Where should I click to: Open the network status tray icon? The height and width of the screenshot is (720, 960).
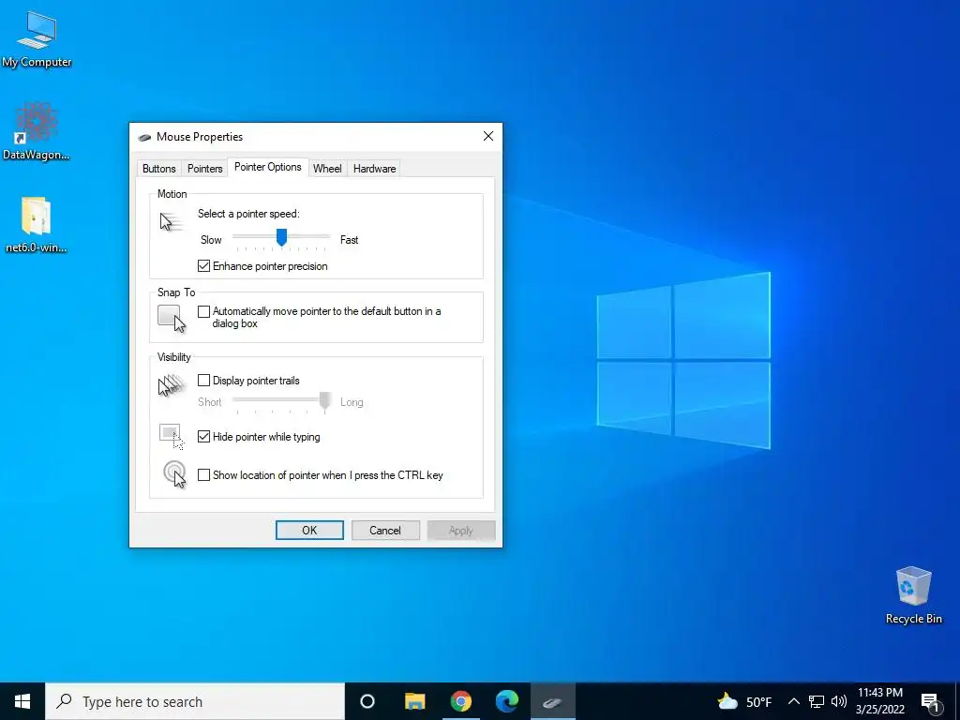(x=817, y=701)
